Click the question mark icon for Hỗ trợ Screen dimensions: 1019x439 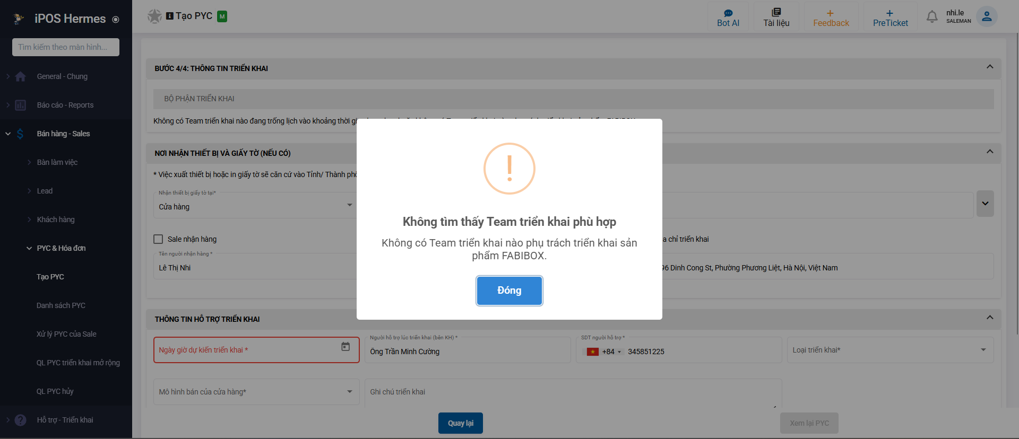pos(21,420)
